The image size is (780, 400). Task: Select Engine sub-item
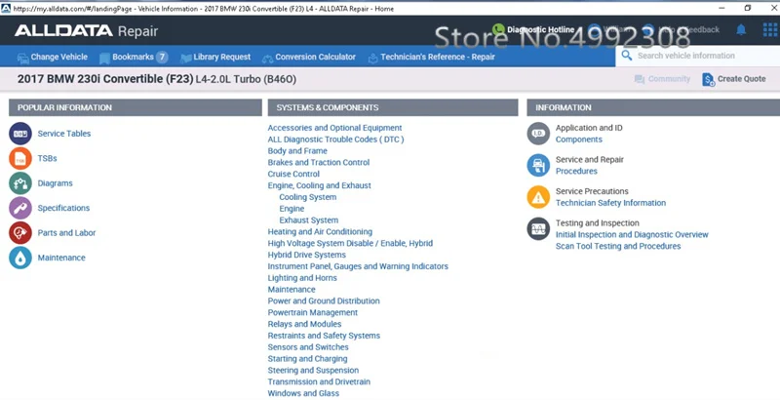pyautogui.click(x=292, y=209)
